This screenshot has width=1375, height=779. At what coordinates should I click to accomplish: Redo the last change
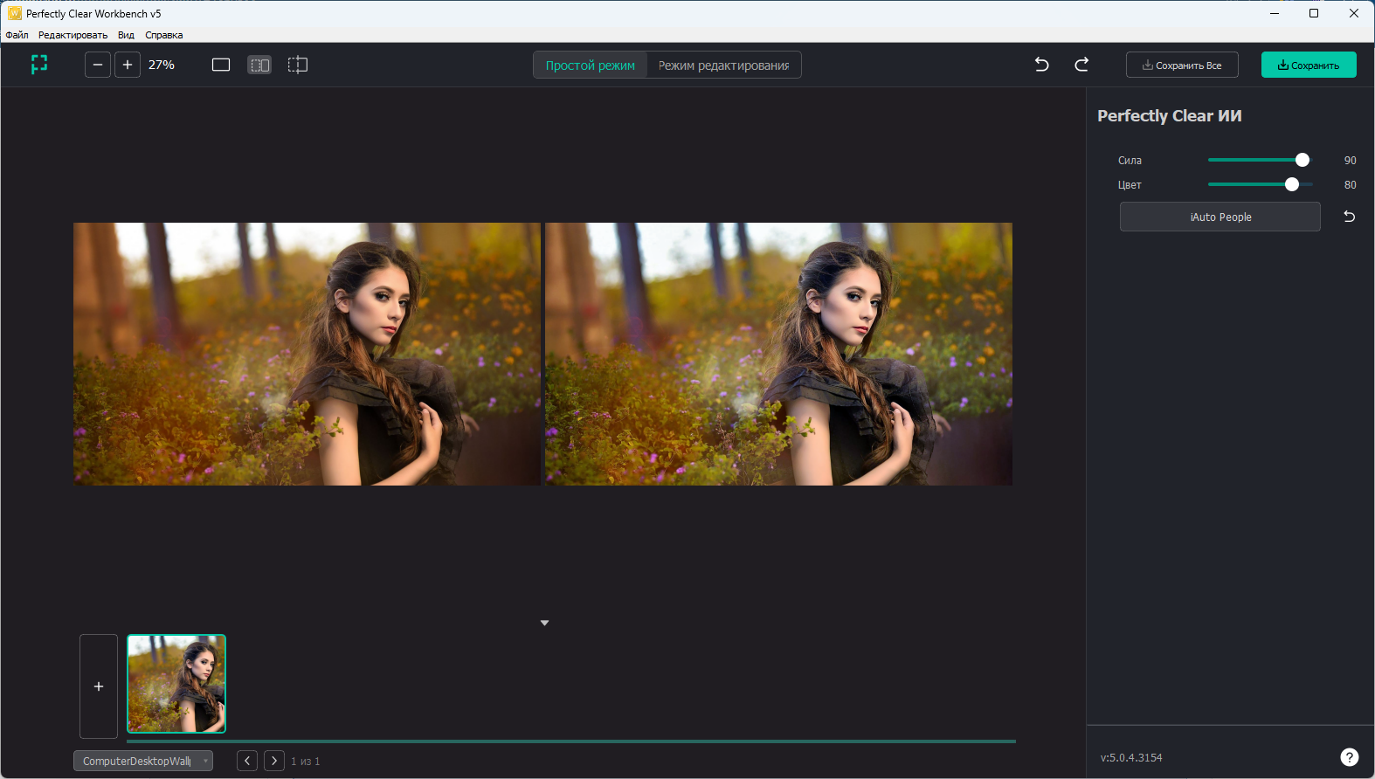(1081, 65)
